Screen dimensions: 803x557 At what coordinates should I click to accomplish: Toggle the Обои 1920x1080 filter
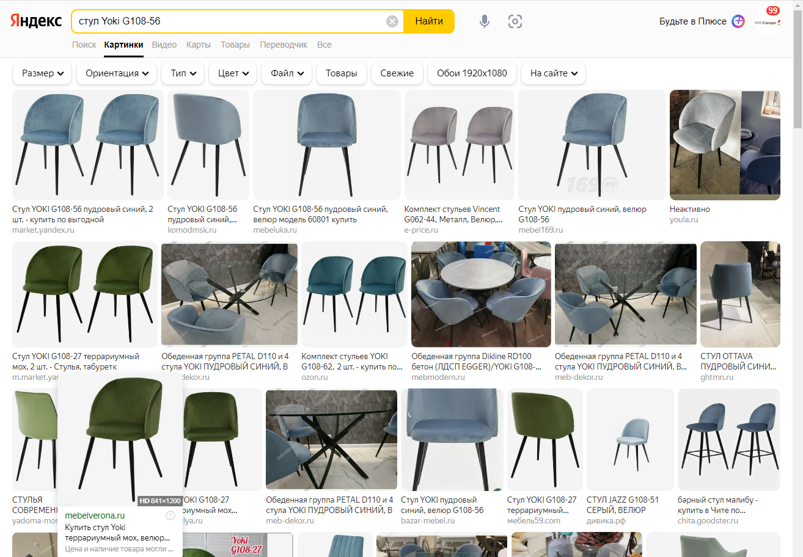[472, 73]
